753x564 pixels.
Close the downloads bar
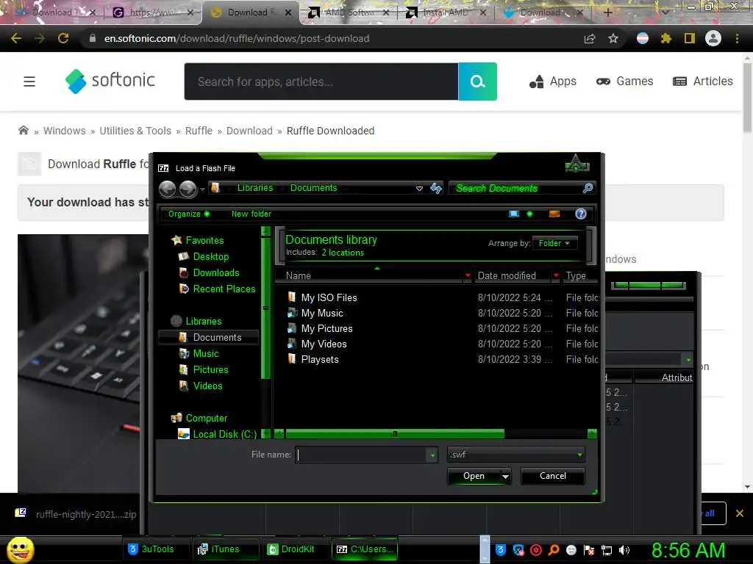click(x=740, y=513)
